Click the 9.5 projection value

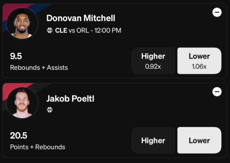tap(16, 56)
